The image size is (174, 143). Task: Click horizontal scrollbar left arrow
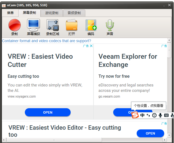coord(4,140)
